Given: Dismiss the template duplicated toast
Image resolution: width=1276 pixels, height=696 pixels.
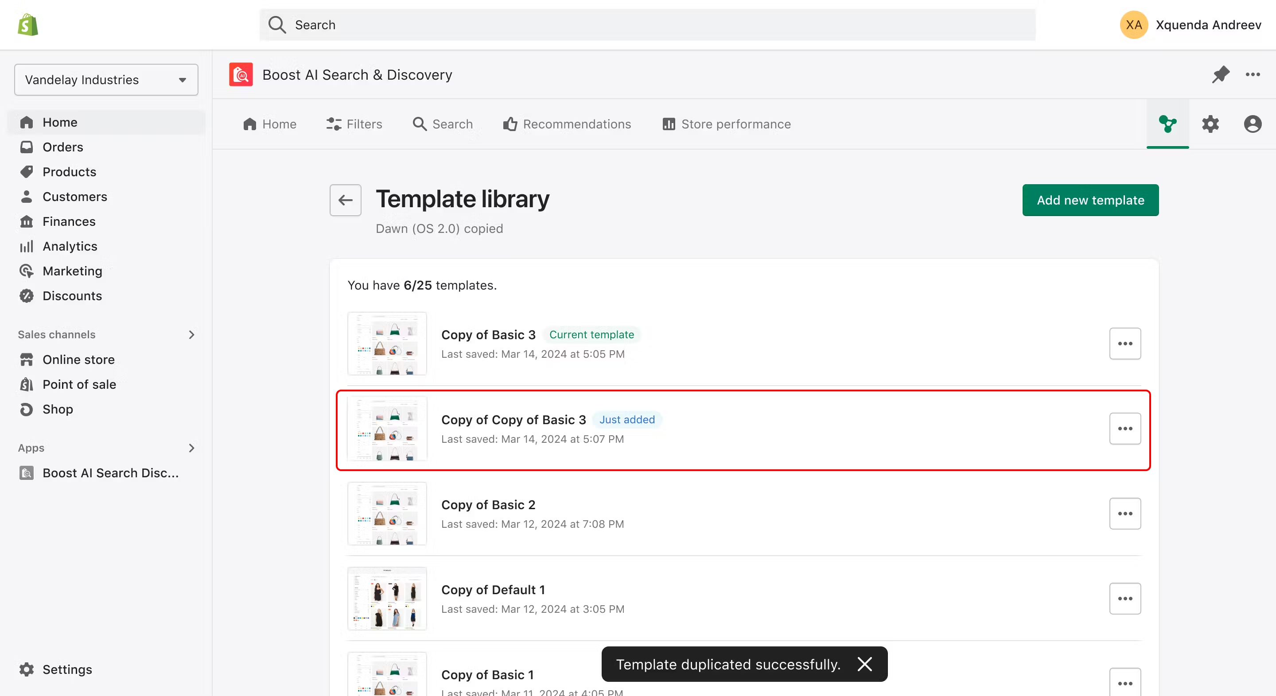Looking at the screenshot, I should coord(864,664).
